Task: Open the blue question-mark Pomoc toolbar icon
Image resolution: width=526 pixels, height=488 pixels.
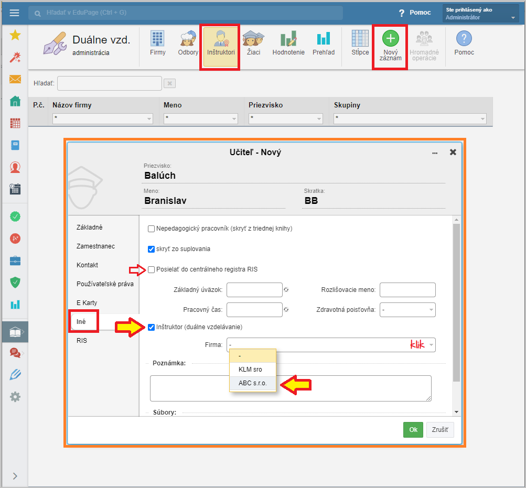Action: pyautogui.click(x=464, y=43)
